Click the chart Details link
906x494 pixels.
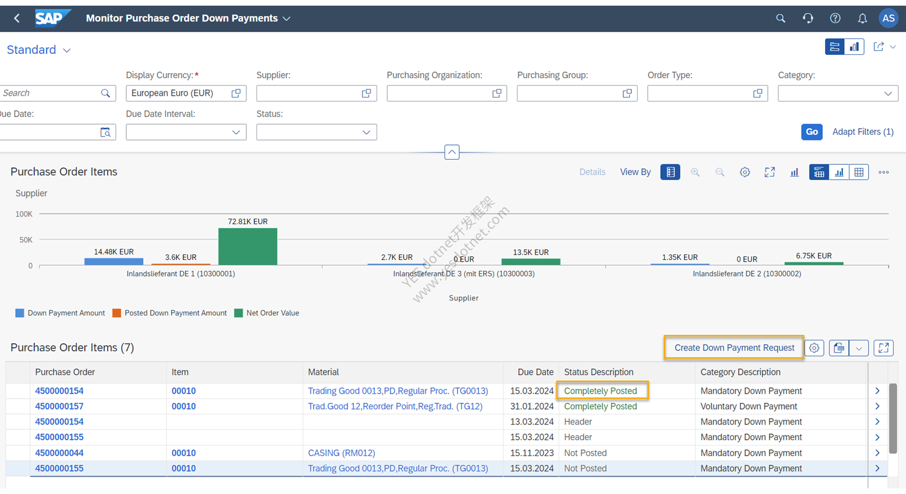592,172
